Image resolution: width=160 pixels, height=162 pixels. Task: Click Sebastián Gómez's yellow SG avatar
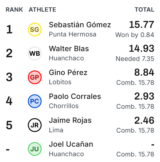[35, 29]
